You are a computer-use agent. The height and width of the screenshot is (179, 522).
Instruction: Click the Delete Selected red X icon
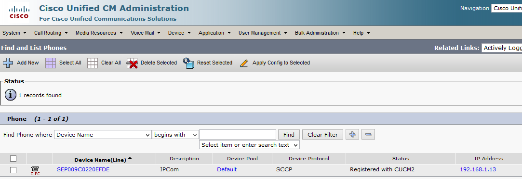tap(132, 63)
